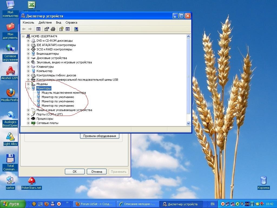Viewport: 277px width, 208px height.
Task: Click the Профили оборудования button
Action: pyautogui.click(x=100, y=136)
